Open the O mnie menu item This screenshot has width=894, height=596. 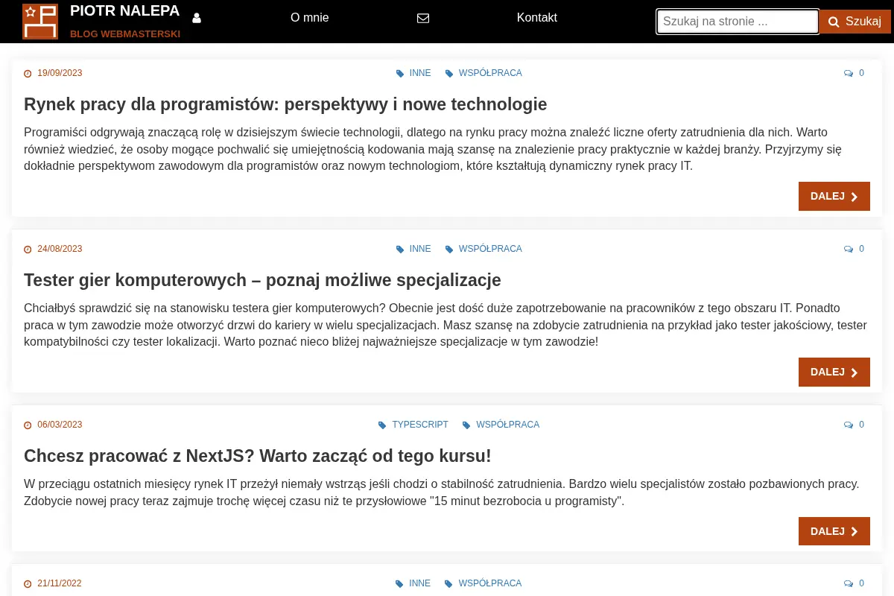309,18
